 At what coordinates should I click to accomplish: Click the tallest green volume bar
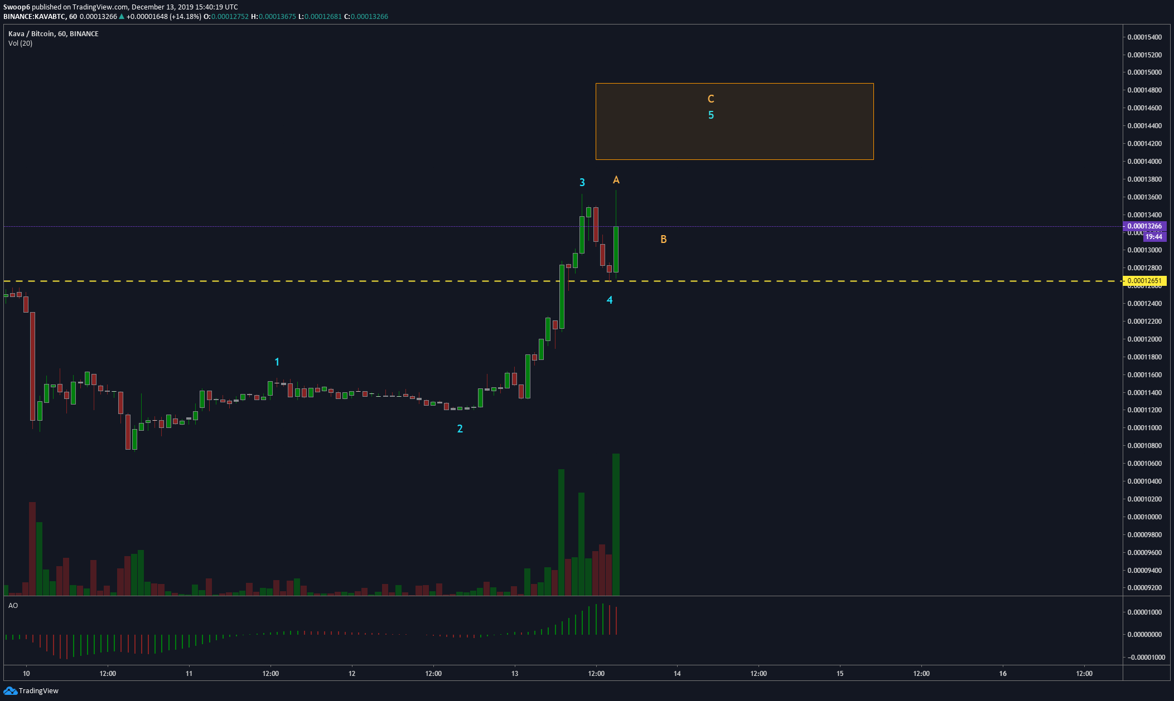[616, 525]
